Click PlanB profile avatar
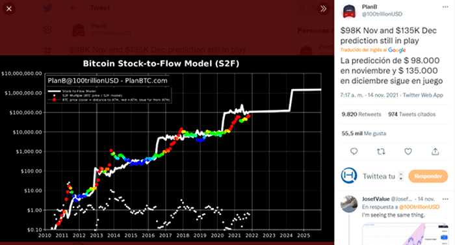Viewport: 455px width, 245px height. tap(350, 11)
